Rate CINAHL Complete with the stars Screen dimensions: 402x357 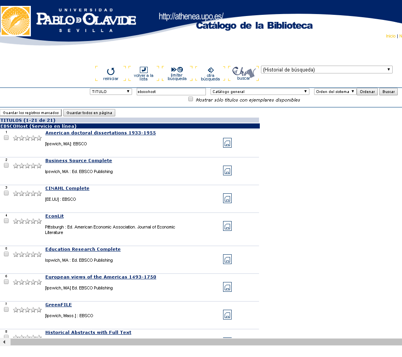click(27, 193)
